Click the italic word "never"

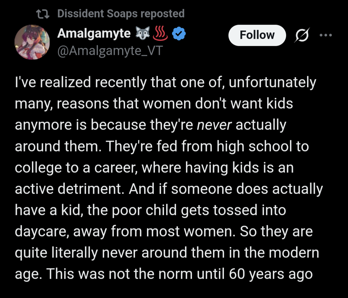tap(214, 126)
